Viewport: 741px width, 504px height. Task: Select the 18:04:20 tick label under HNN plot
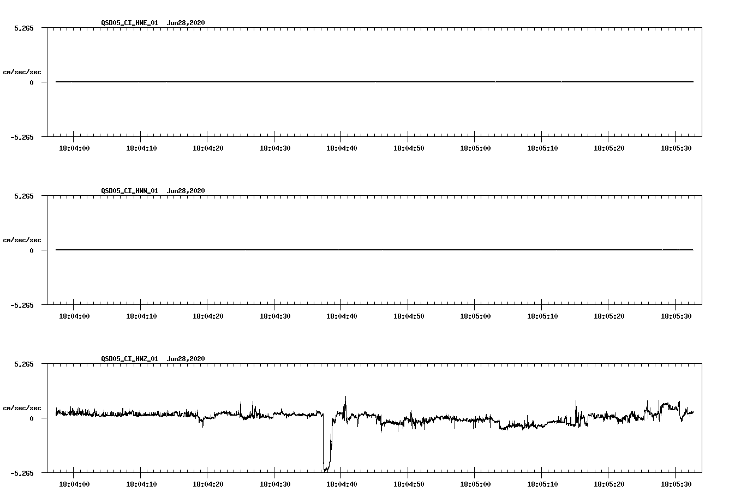[x=207, y=316]
